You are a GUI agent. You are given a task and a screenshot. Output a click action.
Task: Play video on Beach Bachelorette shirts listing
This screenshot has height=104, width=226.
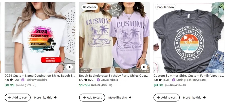coord(144,67)
